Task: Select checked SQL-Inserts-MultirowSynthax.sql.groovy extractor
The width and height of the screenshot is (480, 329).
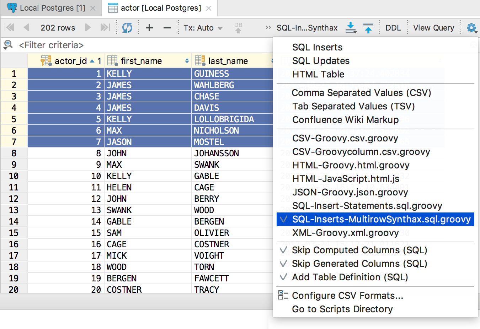Action: click(375, 219)
